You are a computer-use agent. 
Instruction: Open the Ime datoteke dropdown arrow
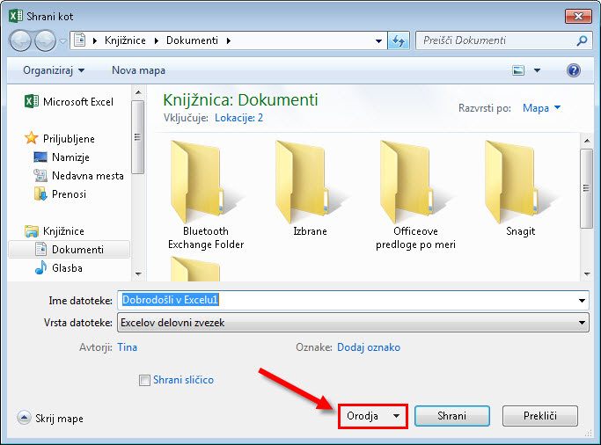[582, 300]
